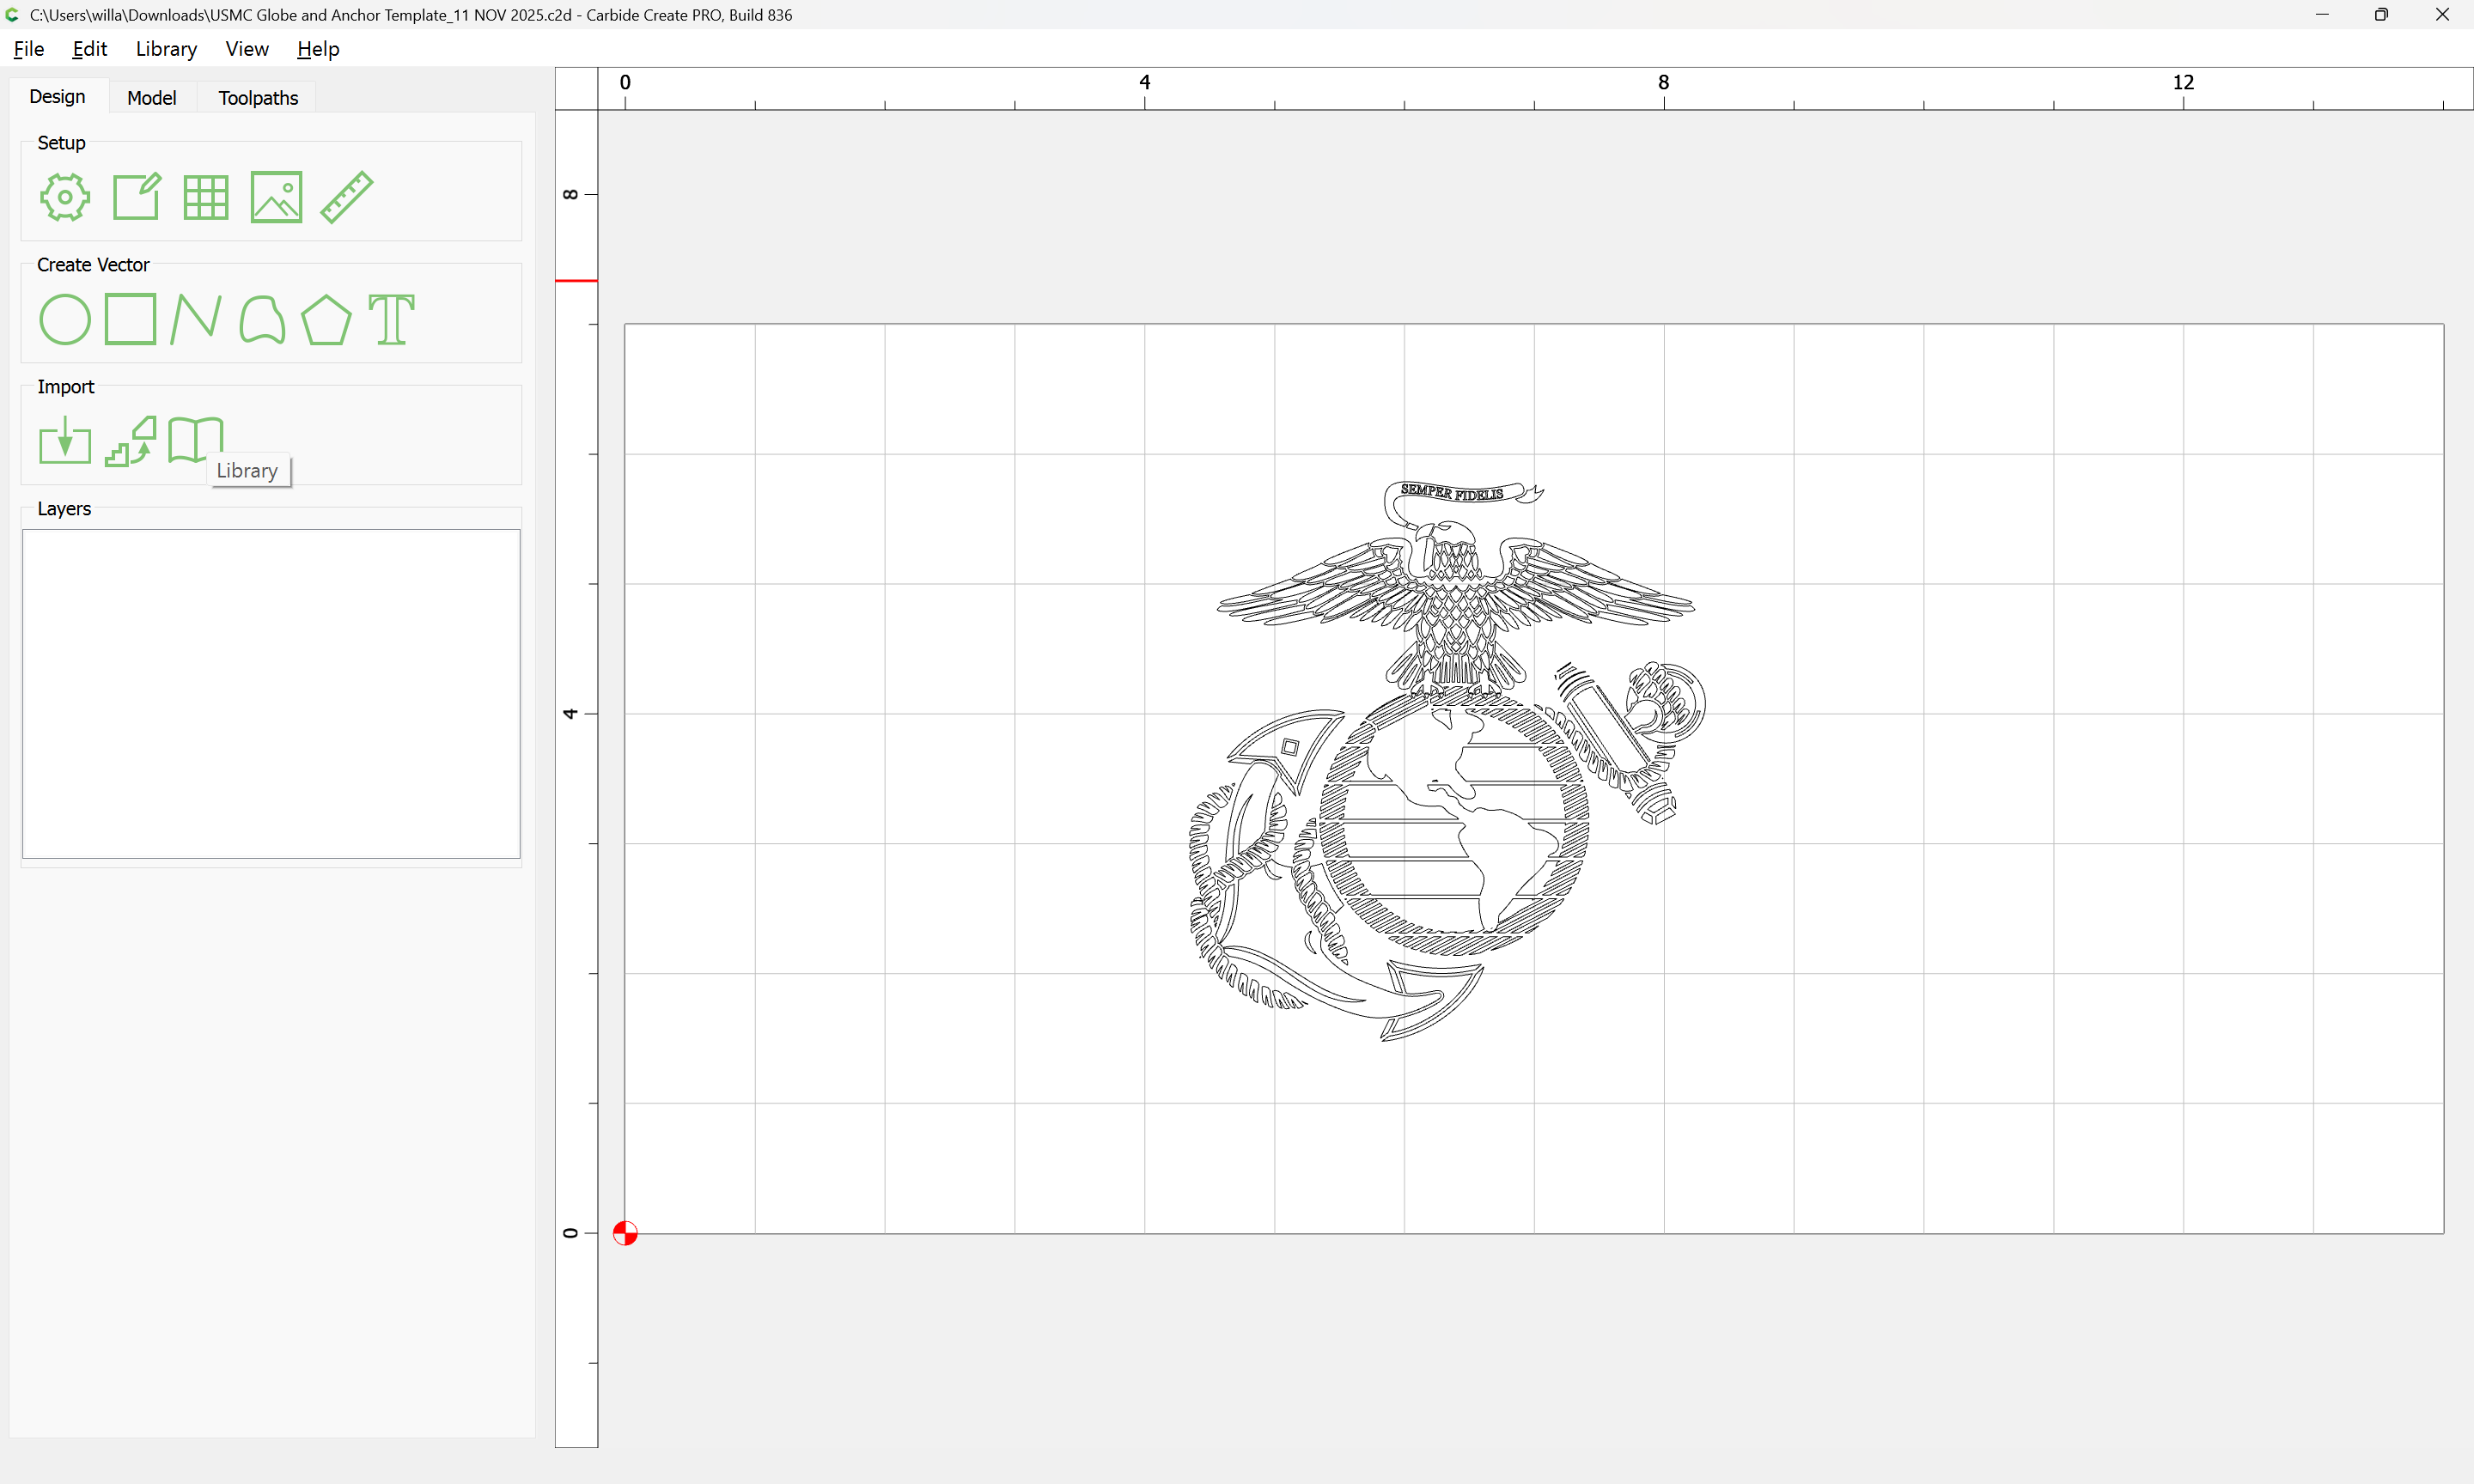Switch to the Toolpaths tab
Image resolution: width=2474 pixels, height=1484 pixels.
click(258, 98)
